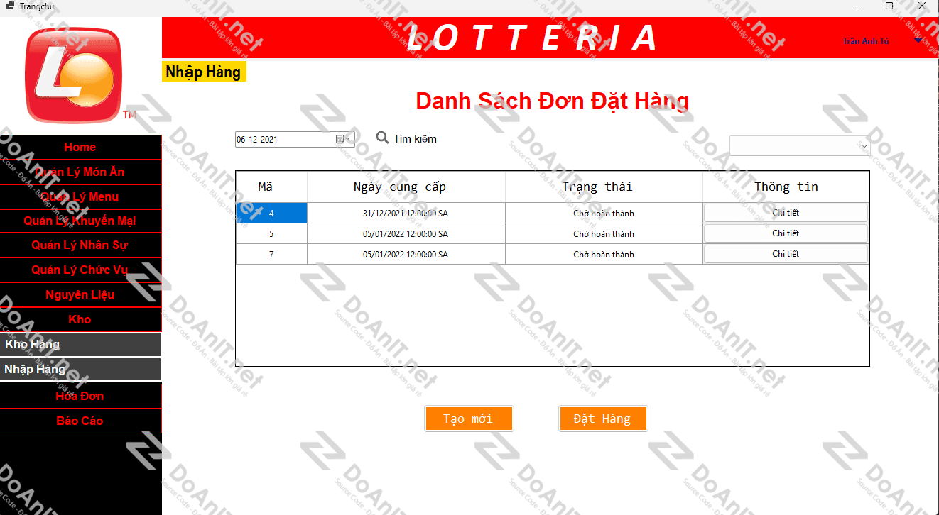Viewport: 939px width, 515px height.
Task: Open Kho Hàng submenu item
Action: coord(80,345)
